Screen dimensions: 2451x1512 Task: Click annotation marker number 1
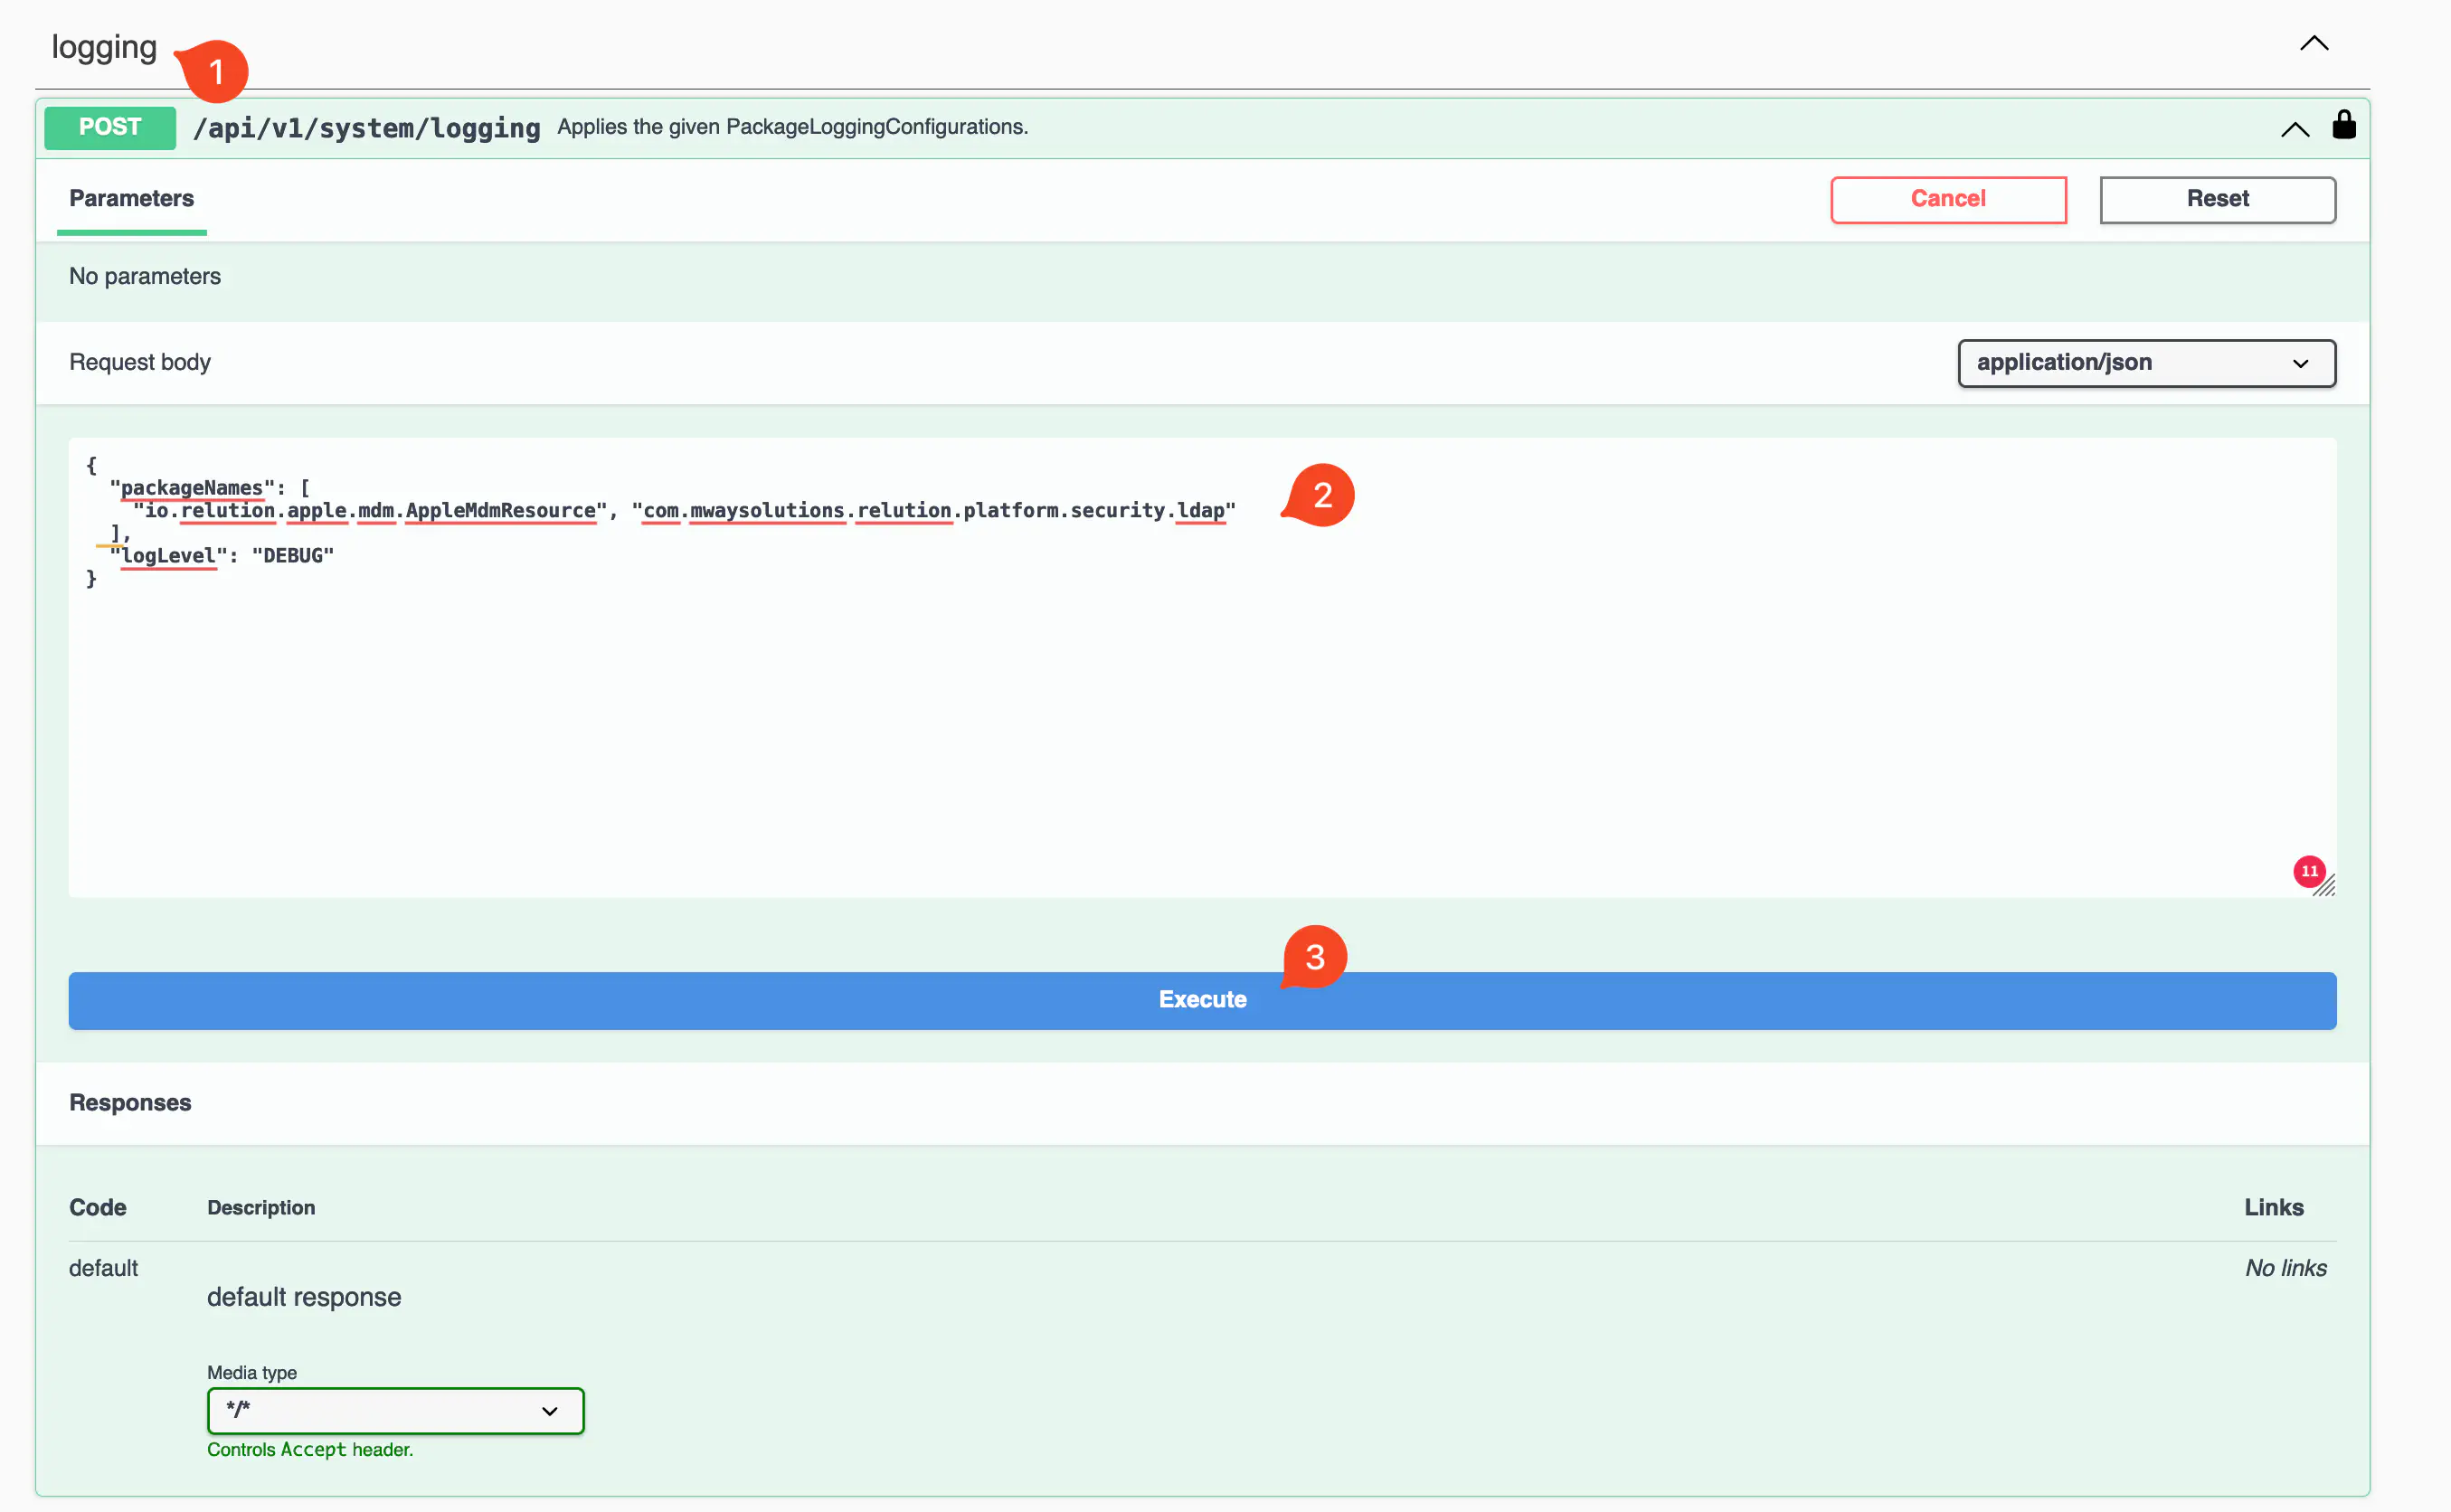click(216, 71)
